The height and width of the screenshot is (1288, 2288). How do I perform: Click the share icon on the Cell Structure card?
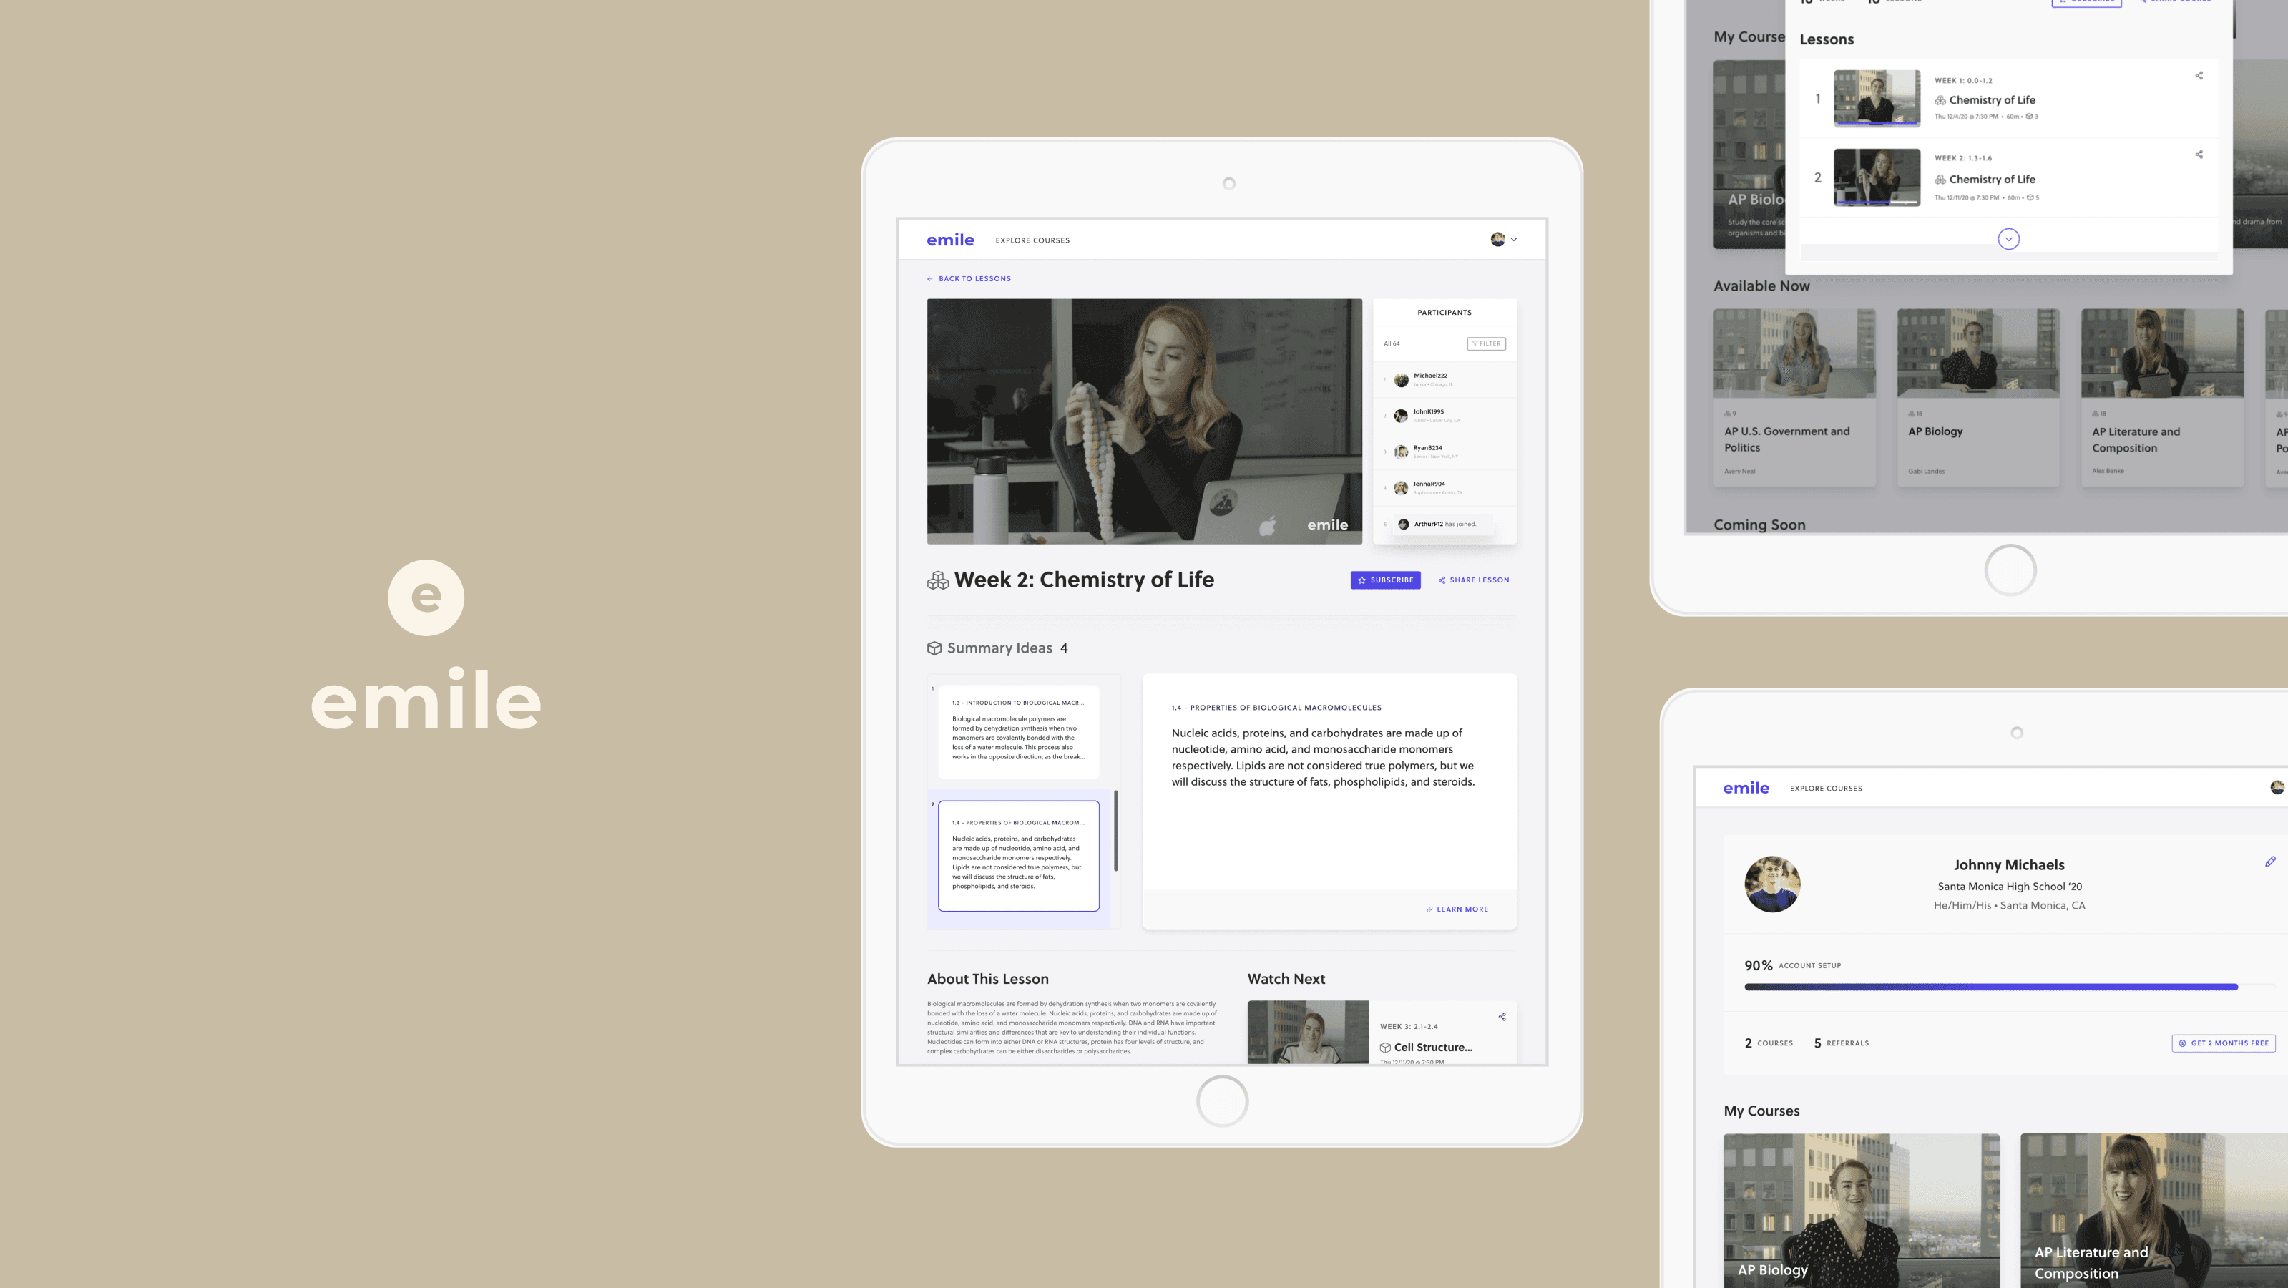[1502, 1017]
